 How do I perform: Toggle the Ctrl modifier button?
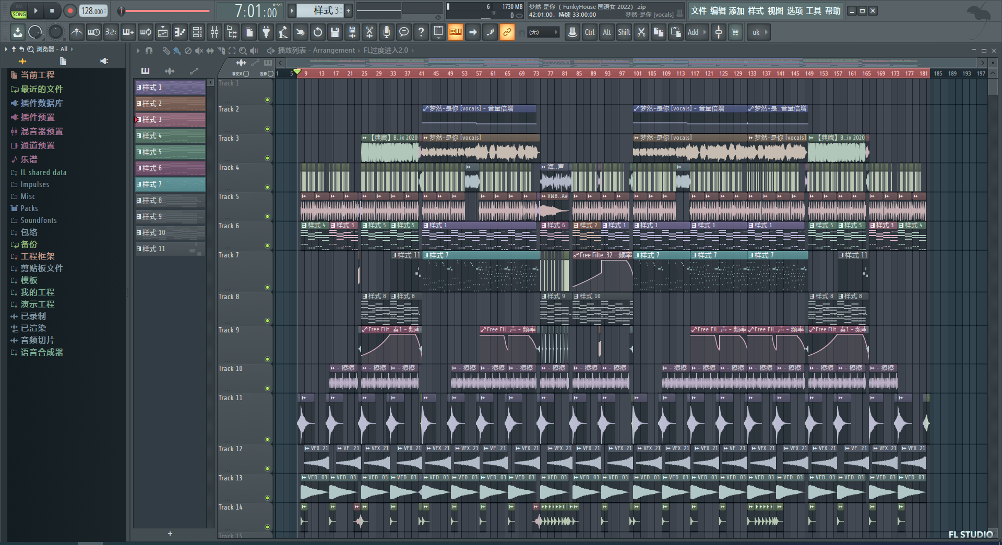point(590,32)
